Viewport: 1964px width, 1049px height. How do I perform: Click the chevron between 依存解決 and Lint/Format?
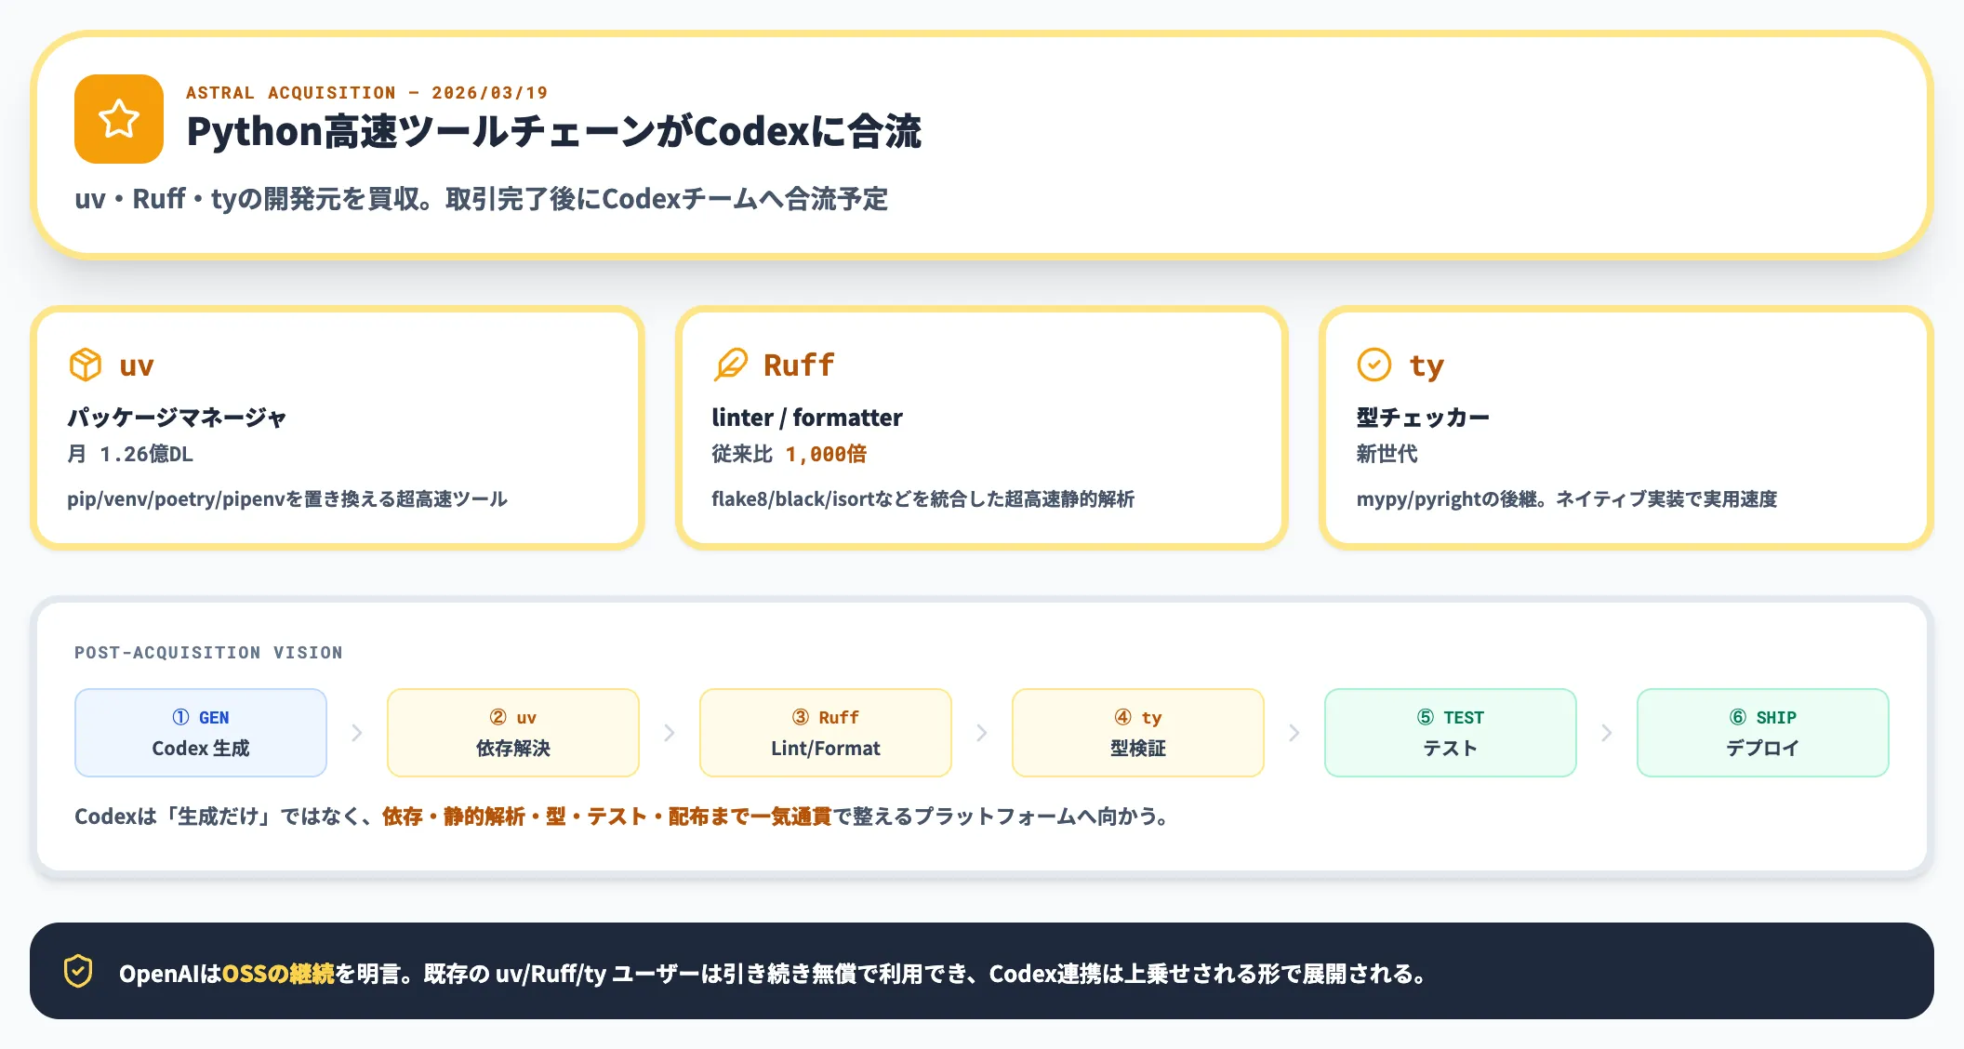click(669, 733)
